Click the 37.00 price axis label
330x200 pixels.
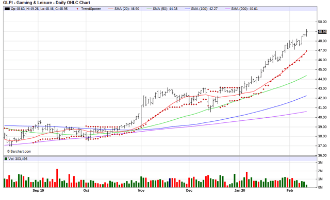322,146
